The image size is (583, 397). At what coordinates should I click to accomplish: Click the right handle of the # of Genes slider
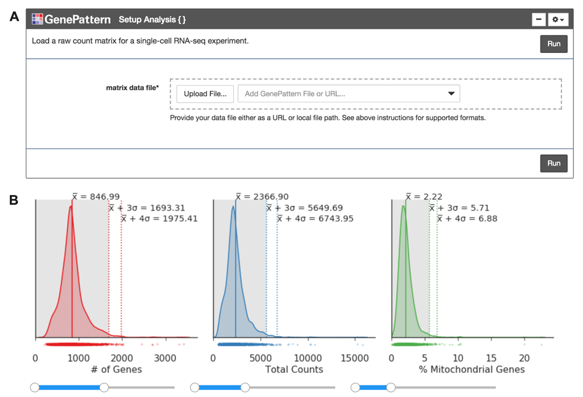pos(104,386)
